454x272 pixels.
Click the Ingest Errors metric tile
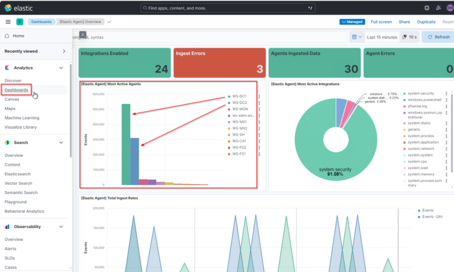(x=220, y=63)
